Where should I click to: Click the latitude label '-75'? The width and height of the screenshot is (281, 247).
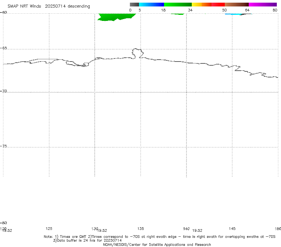[4, 146]
